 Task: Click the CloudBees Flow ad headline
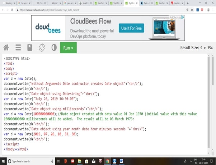click(91, 21)
